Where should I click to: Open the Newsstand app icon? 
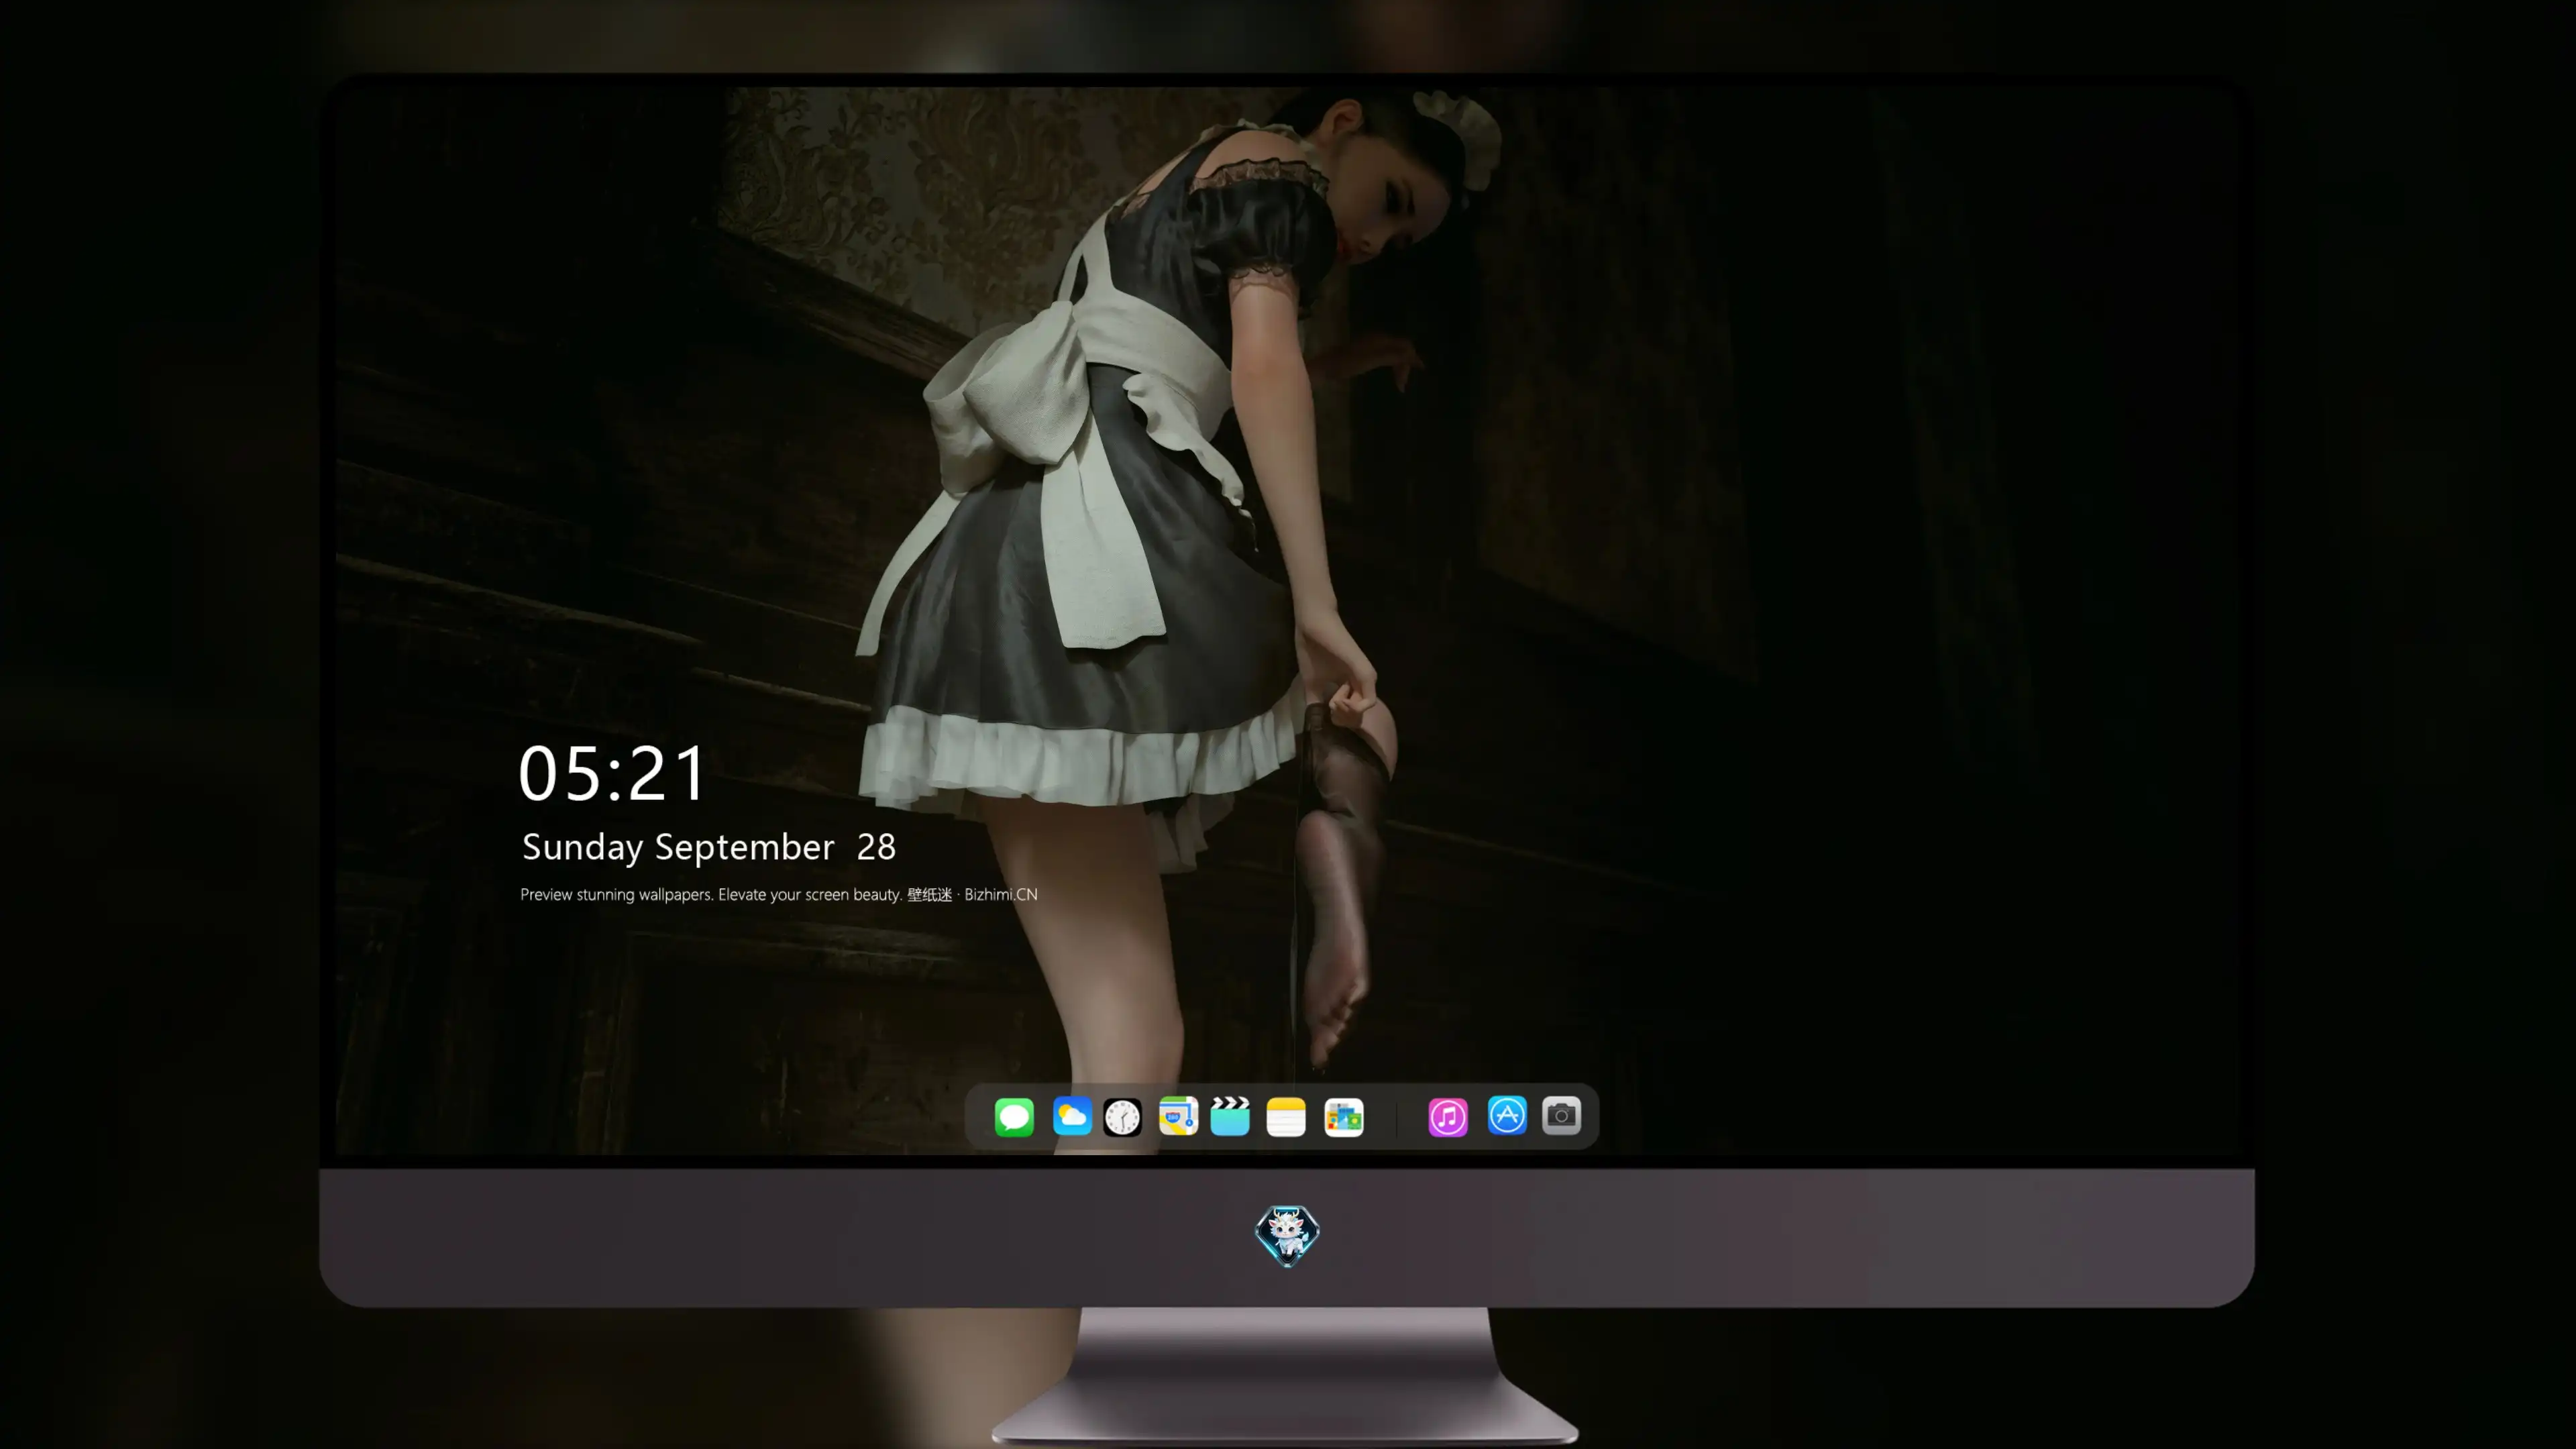click(x=1344, y=1117)
